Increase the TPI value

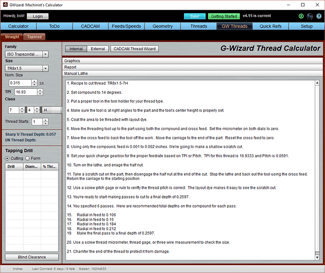pyautogui.click(x=40, y=90)
